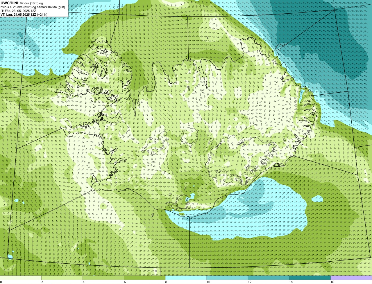Click the legend scale label '0'
Screen dimensions: 372x284
(1, 282)
